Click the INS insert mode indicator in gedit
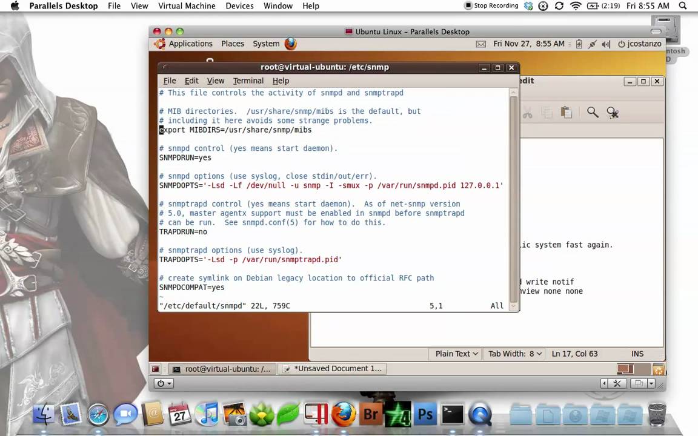The height and width of the screenshot is (436, 698). pos(637,354)
